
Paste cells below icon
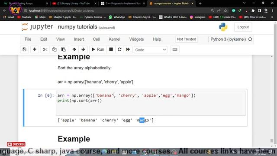(x=64, y=49)
